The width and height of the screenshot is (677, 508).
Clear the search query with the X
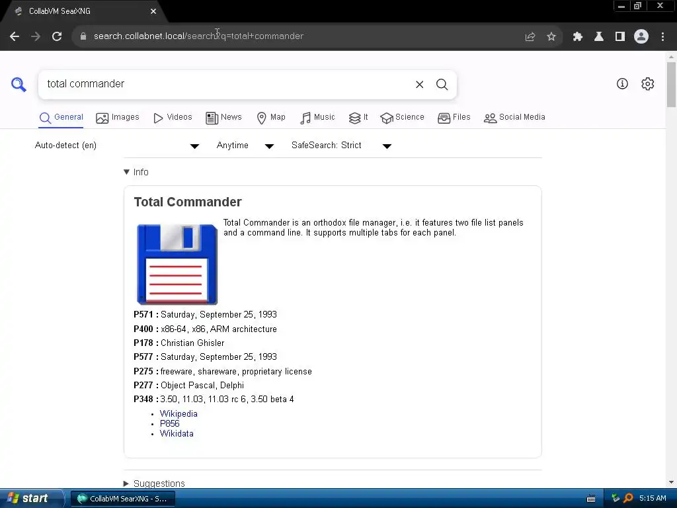coord(420,85)
